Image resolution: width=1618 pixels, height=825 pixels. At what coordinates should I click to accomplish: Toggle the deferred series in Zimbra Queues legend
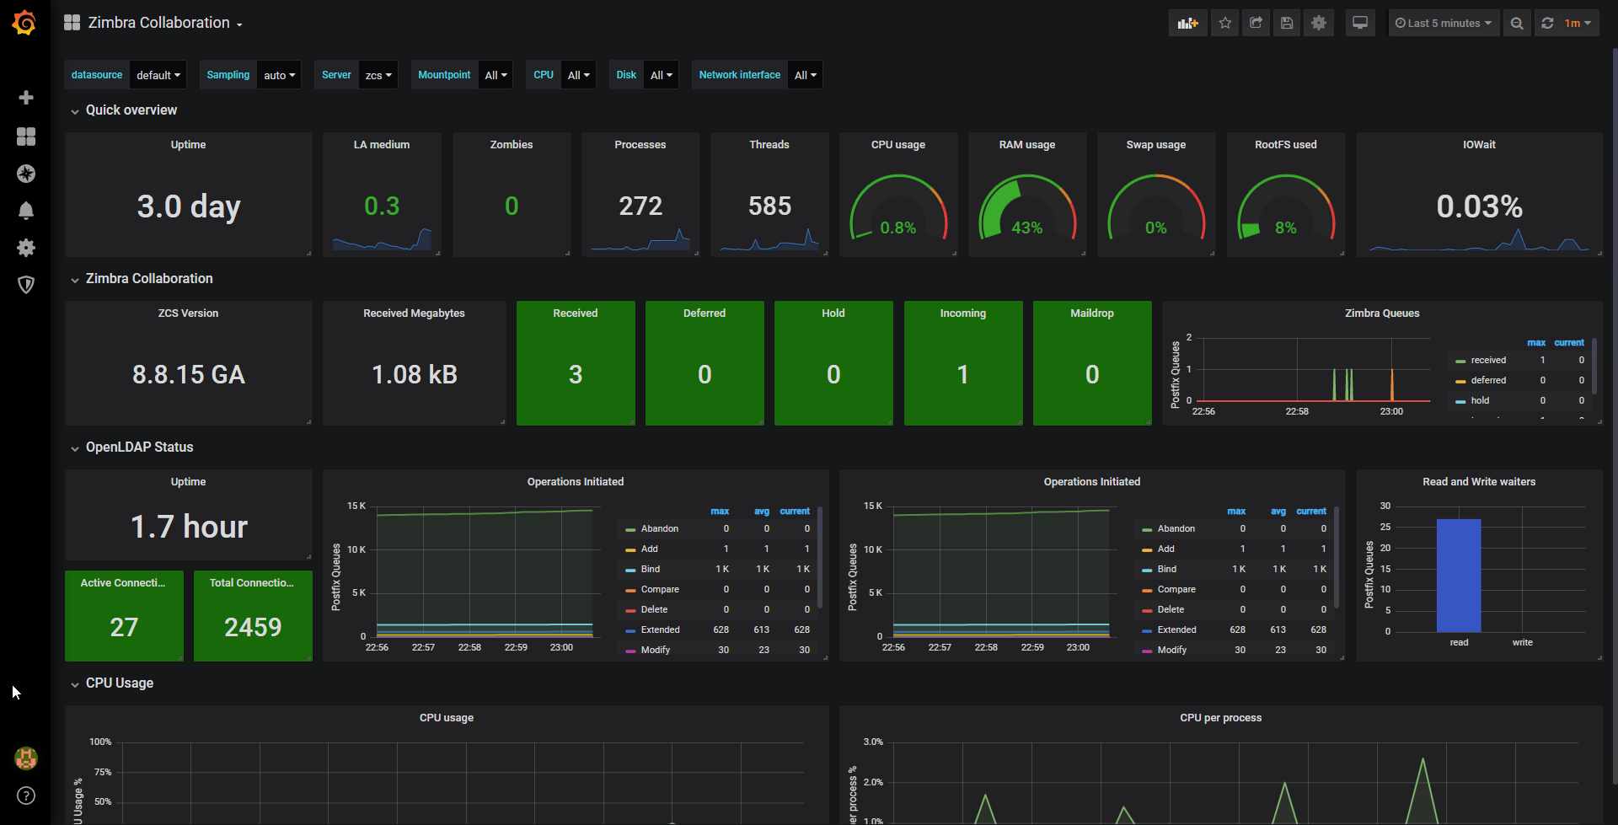point(1488,380)
